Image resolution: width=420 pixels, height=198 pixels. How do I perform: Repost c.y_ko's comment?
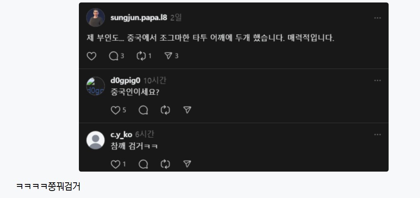pyautogui.click(x=165, y=164)
